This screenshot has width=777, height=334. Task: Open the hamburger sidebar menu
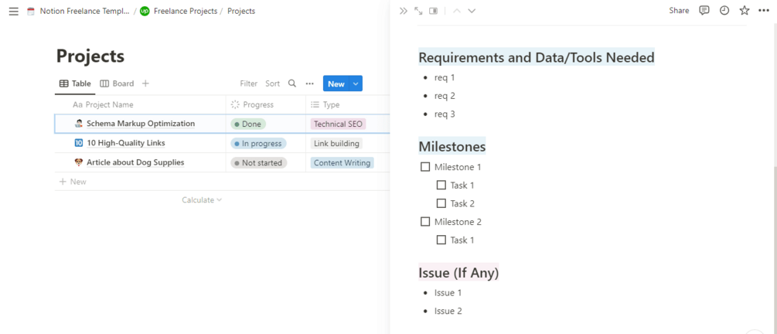pyautogui.click(x=13, y=12)
